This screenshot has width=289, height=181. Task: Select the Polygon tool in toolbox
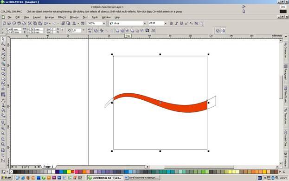pos(3,79)
